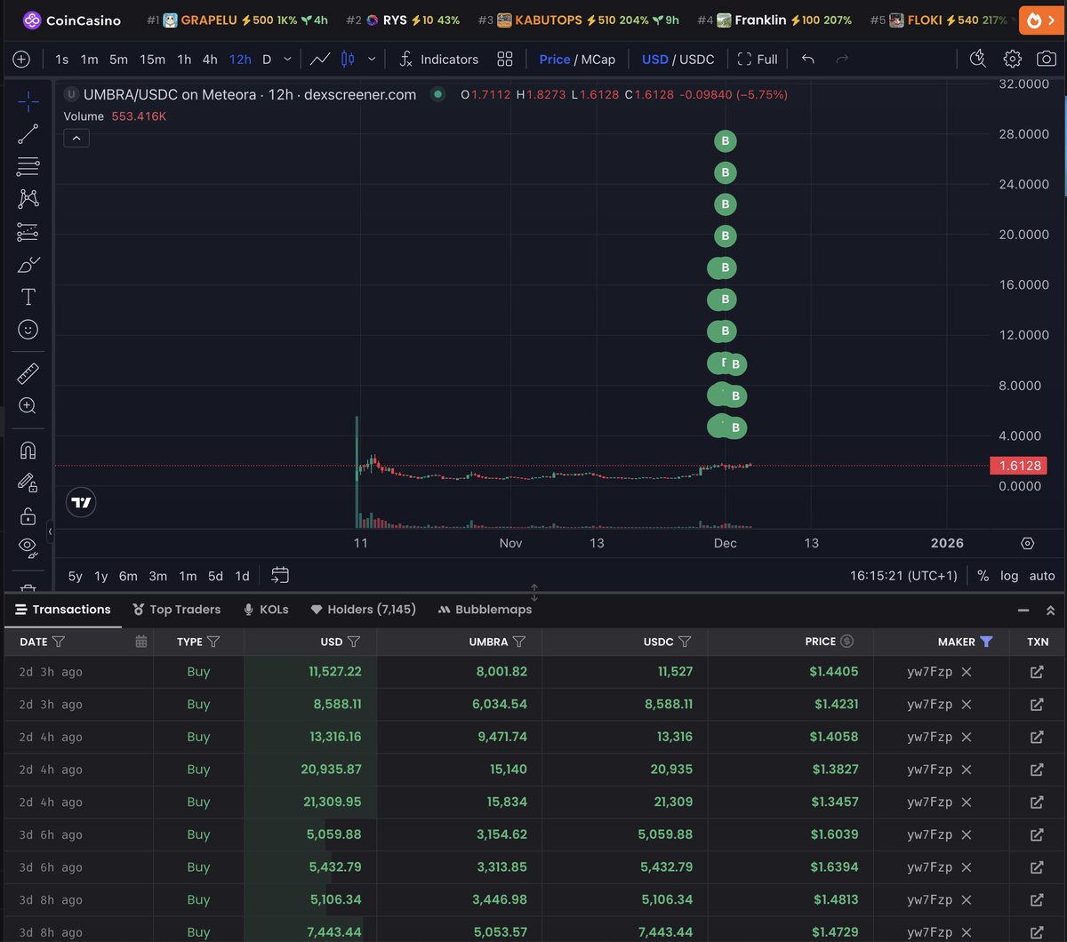This screenshot has width=1067, height=942.
Task: Open the go to date calendar
Action: coord(280,575)
